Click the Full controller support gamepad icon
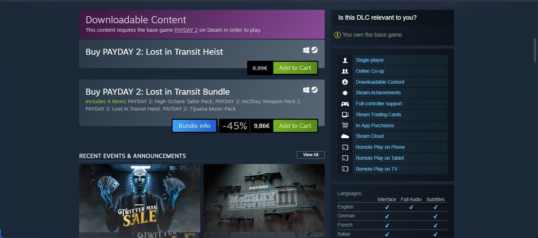 [x=345, y=104]
